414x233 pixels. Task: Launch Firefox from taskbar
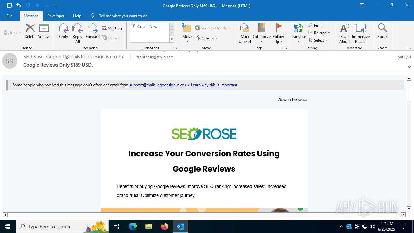(x=165, y=227)
